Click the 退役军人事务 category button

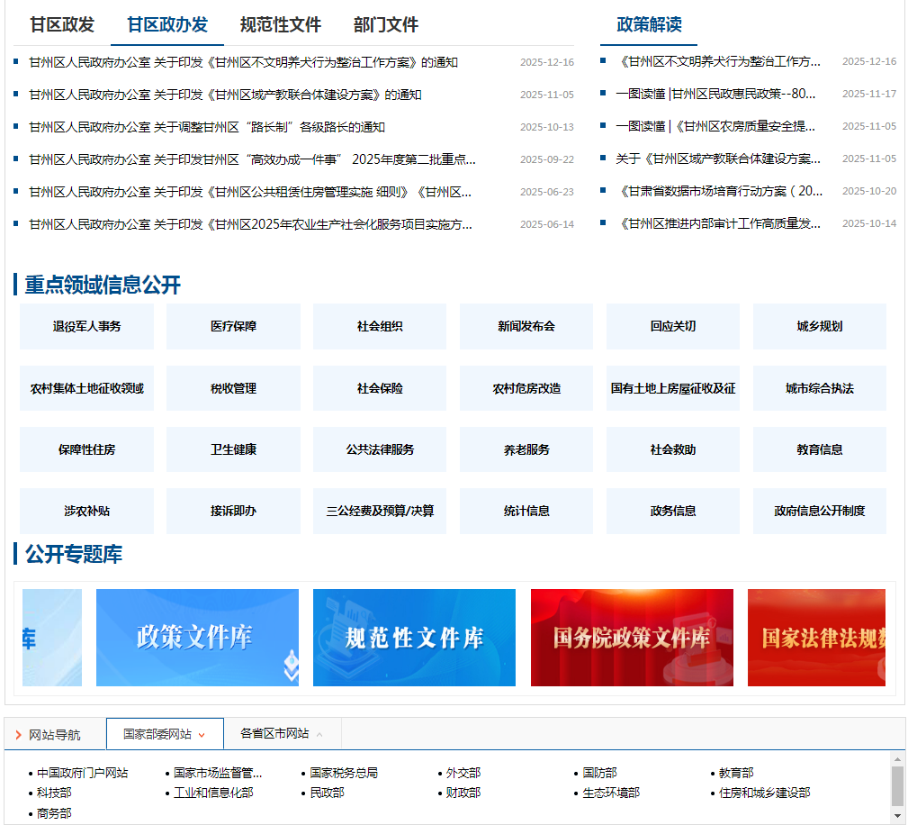click(86, 326)
